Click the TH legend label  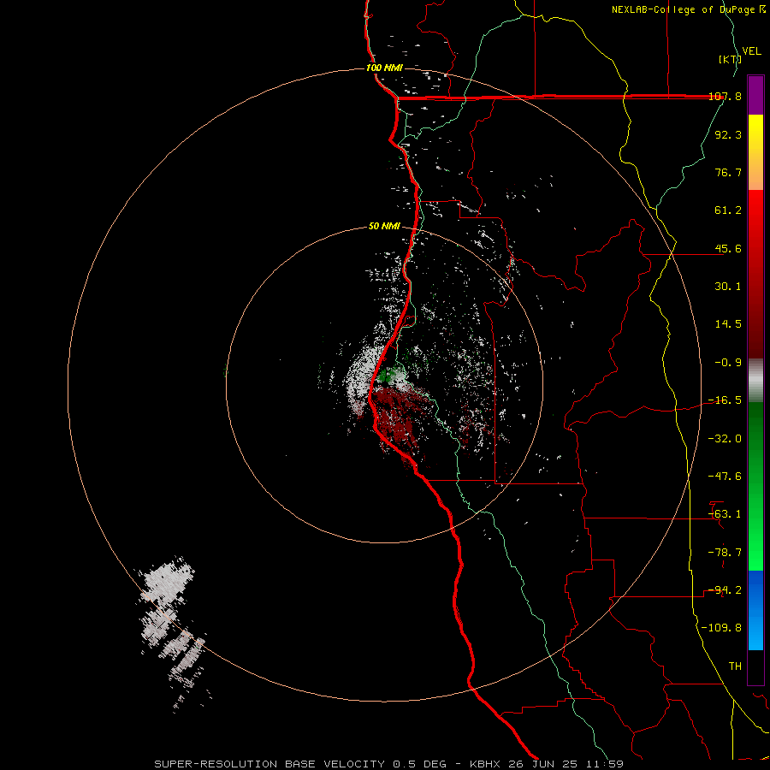coord(735,666)
